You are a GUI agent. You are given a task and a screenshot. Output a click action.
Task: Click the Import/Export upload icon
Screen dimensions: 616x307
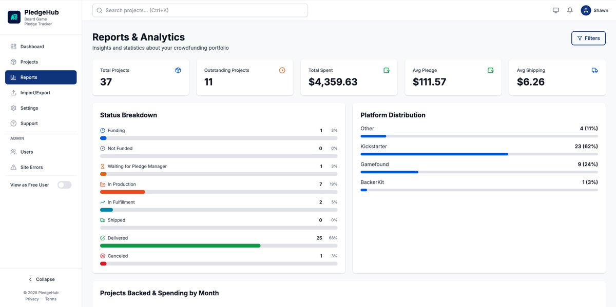click(x=13, y=93)
